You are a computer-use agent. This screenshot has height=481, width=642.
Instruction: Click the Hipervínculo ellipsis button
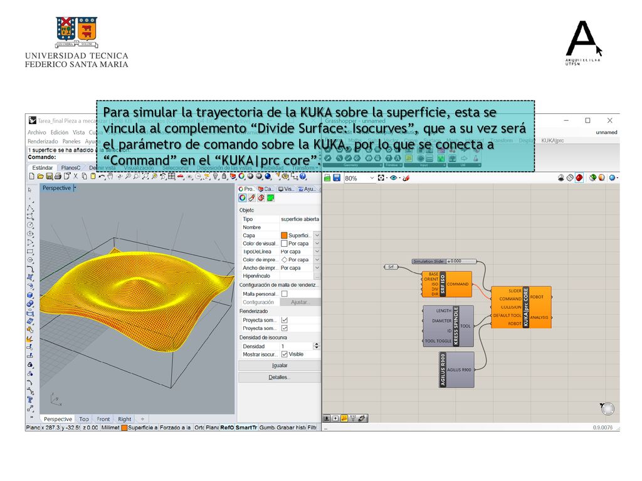pyautogui.click(x=317, y=276)
